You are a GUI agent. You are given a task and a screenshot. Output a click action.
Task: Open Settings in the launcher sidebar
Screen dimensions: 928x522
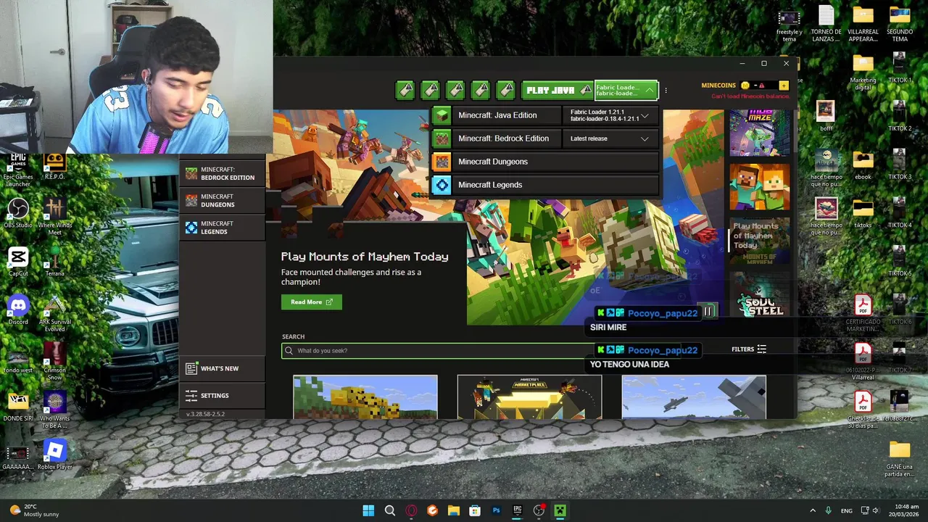(223, 395)
